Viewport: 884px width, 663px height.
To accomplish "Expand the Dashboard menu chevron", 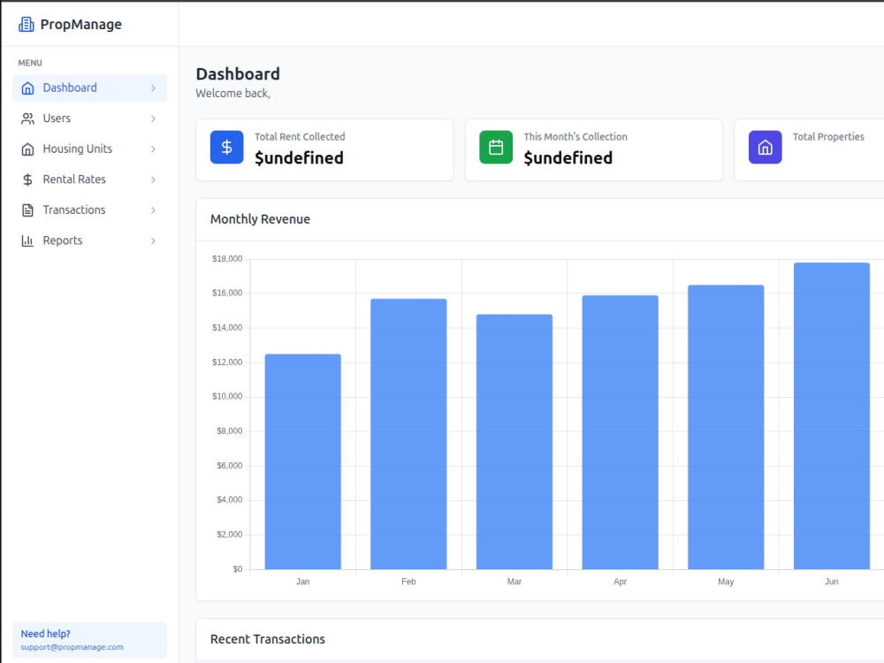I will [x=153, y=88].
